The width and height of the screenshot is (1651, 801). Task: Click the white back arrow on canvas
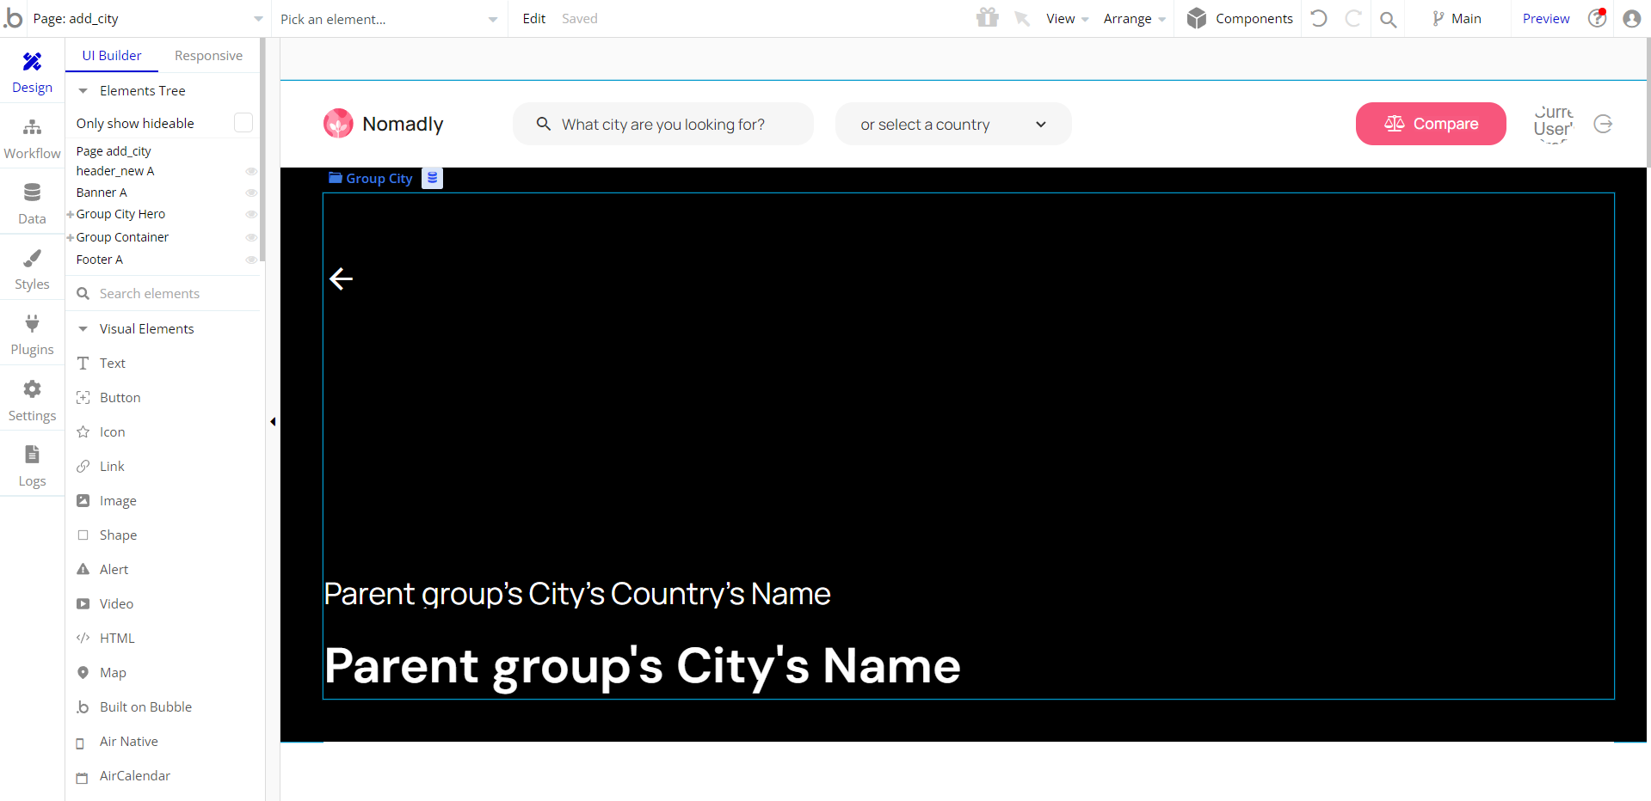coord(342,278)
